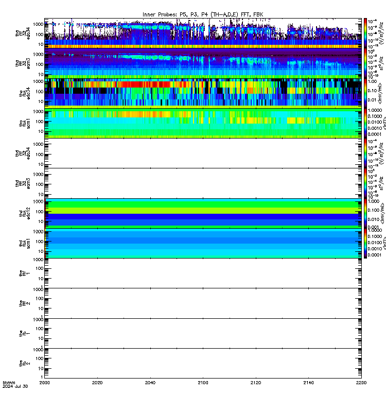Click the 'the fff 1' panel label
Screen dimensions: 386x412
click(x=25, y=273)
